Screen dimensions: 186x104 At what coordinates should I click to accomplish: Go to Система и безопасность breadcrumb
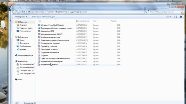click(57, 12)
